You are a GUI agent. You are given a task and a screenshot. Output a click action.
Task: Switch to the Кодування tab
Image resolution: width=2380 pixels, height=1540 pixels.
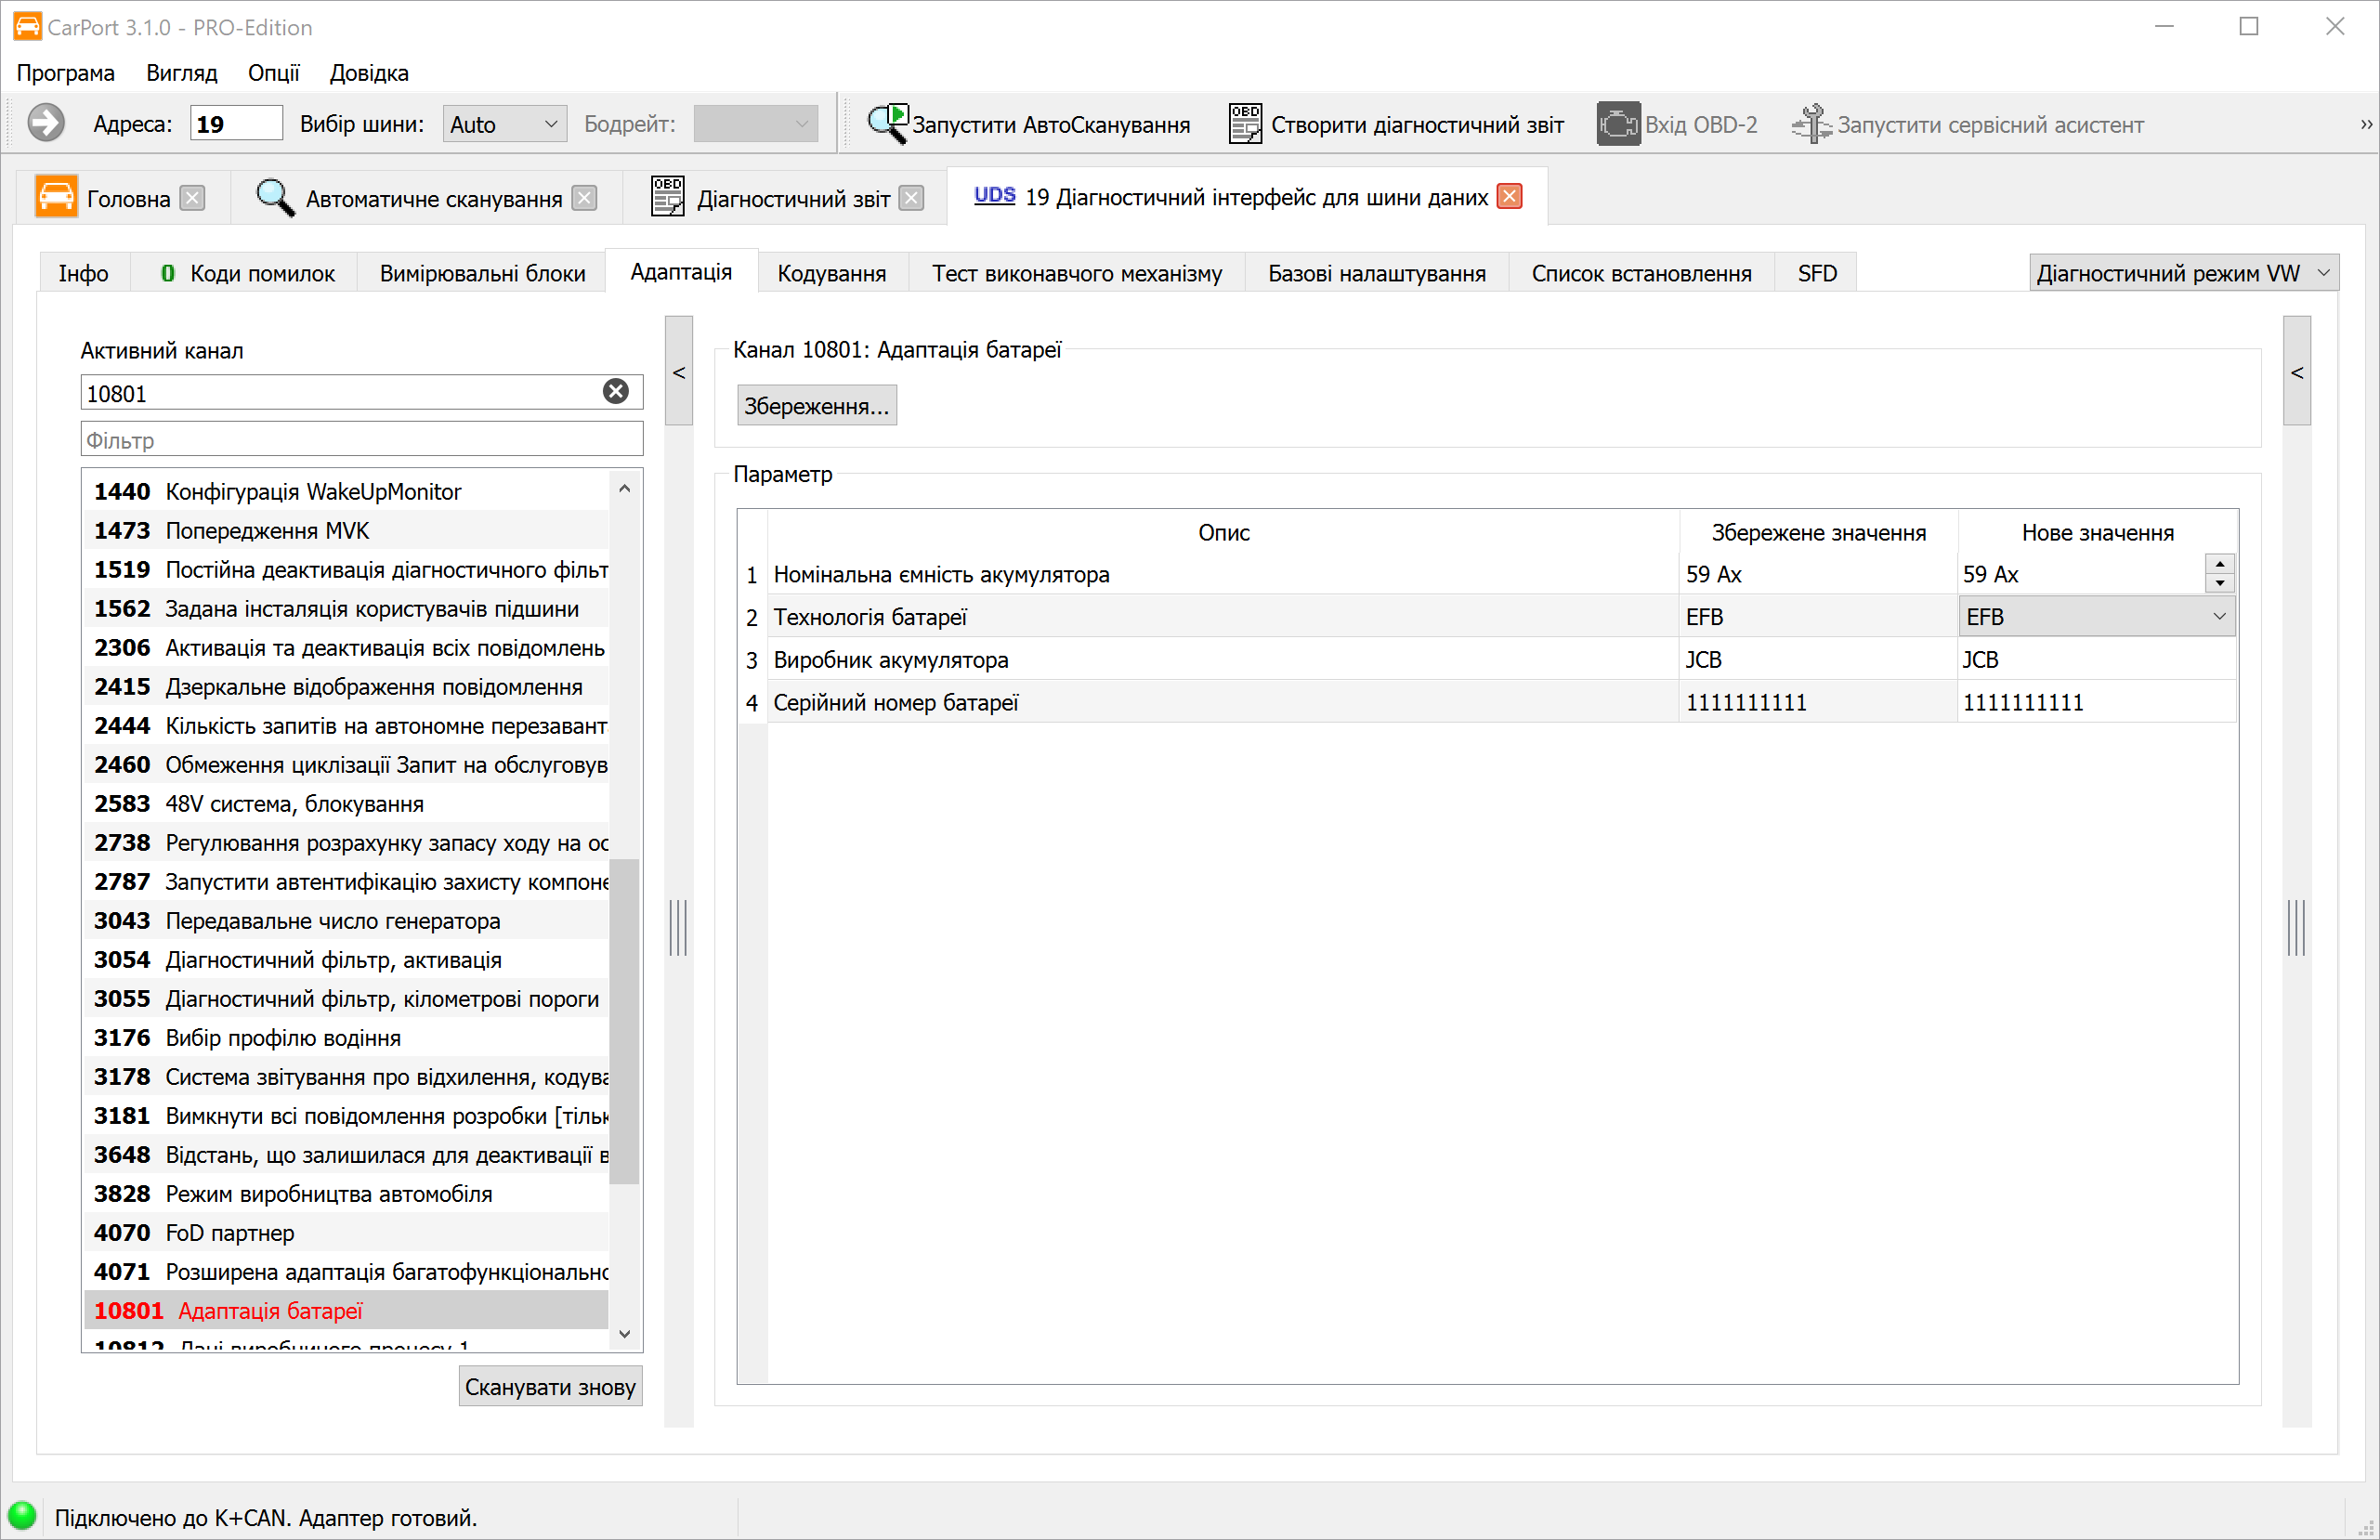[x=831, y=274]
